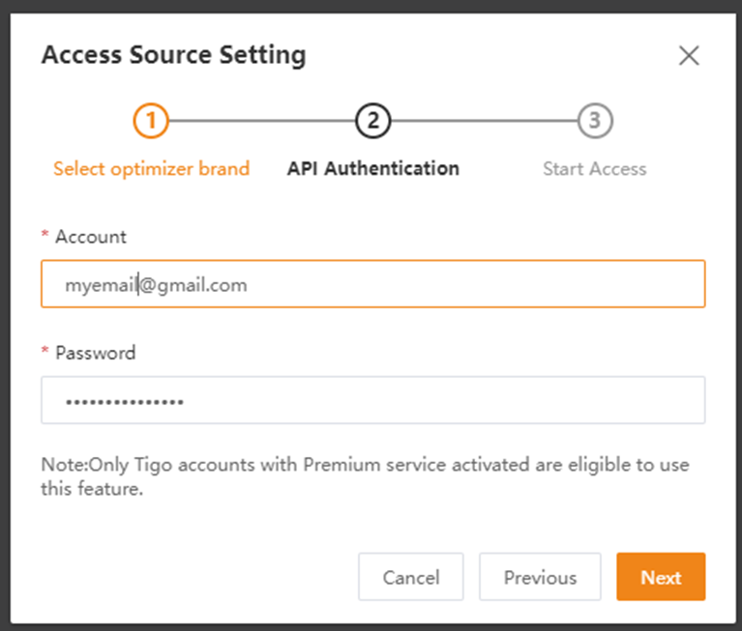Click the Password field label
742x631 pixels.
pos(96,353)
